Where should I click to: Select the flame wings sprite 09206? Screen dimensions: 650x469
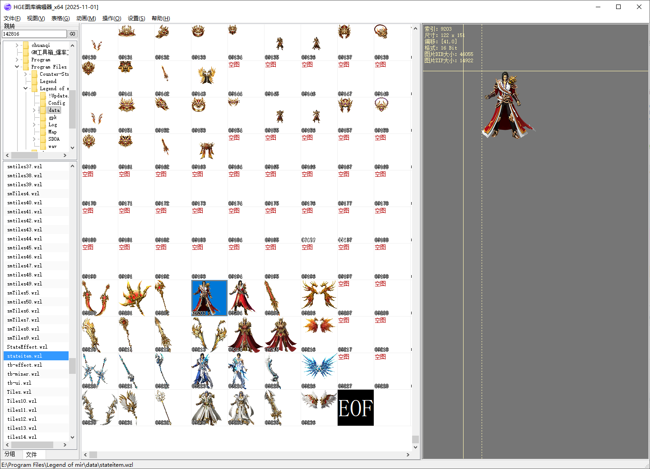pos(319,298)
